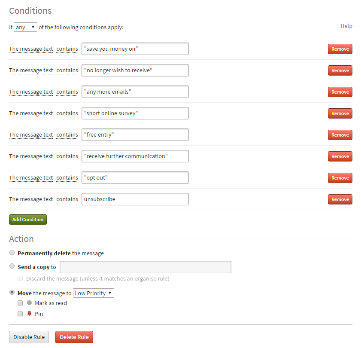Screen dimensions: 361x348
Task: Click the "short online survey" text field
Action: point(135,113)
